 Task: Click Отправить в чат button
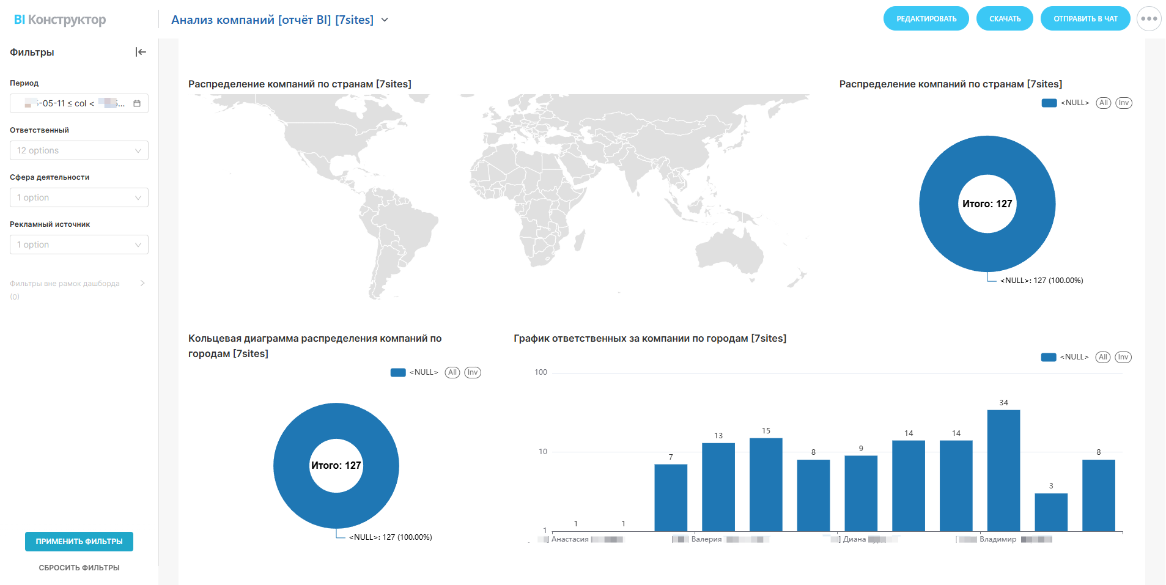point(1085,18)
